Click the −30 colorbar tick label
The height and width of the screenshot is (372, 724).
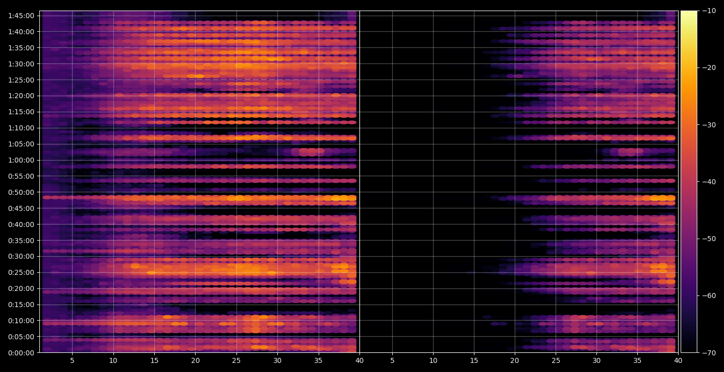click(709, 125)
